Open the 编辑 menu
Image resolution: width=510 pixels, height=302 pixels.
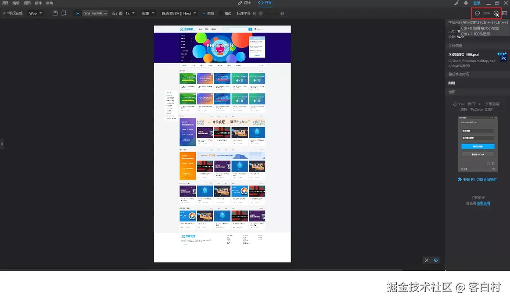click(16, 3)
